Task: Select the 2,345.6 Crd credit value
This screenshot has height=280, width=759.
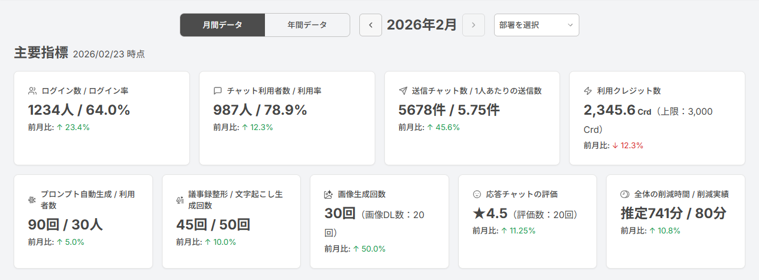Action: click(x=617, y=111)
